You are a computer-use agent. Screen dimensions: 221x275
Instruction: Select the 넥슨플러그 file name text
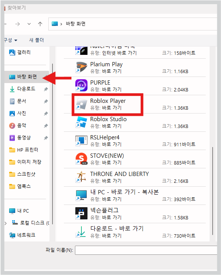point(104,210)
